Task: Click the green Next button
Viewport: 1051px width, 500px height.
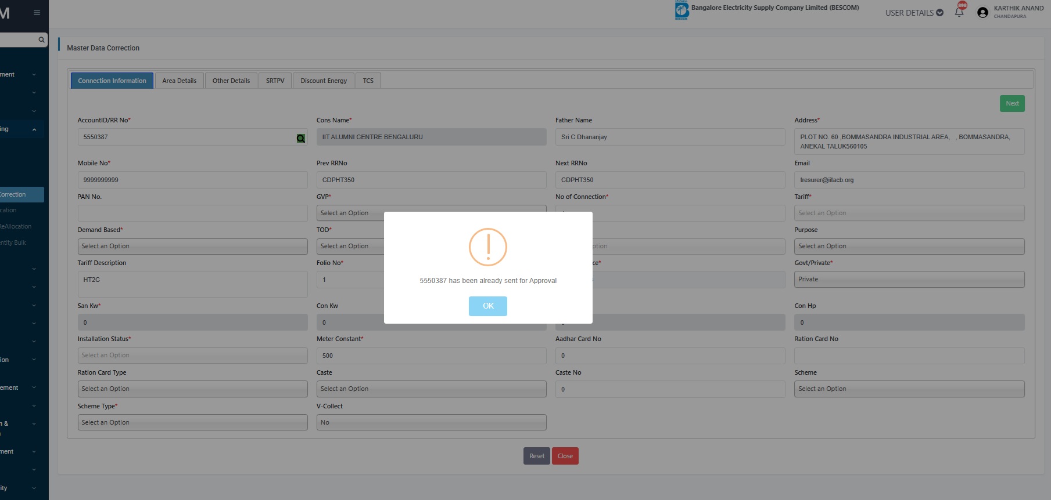Action: click(1012, 103)
